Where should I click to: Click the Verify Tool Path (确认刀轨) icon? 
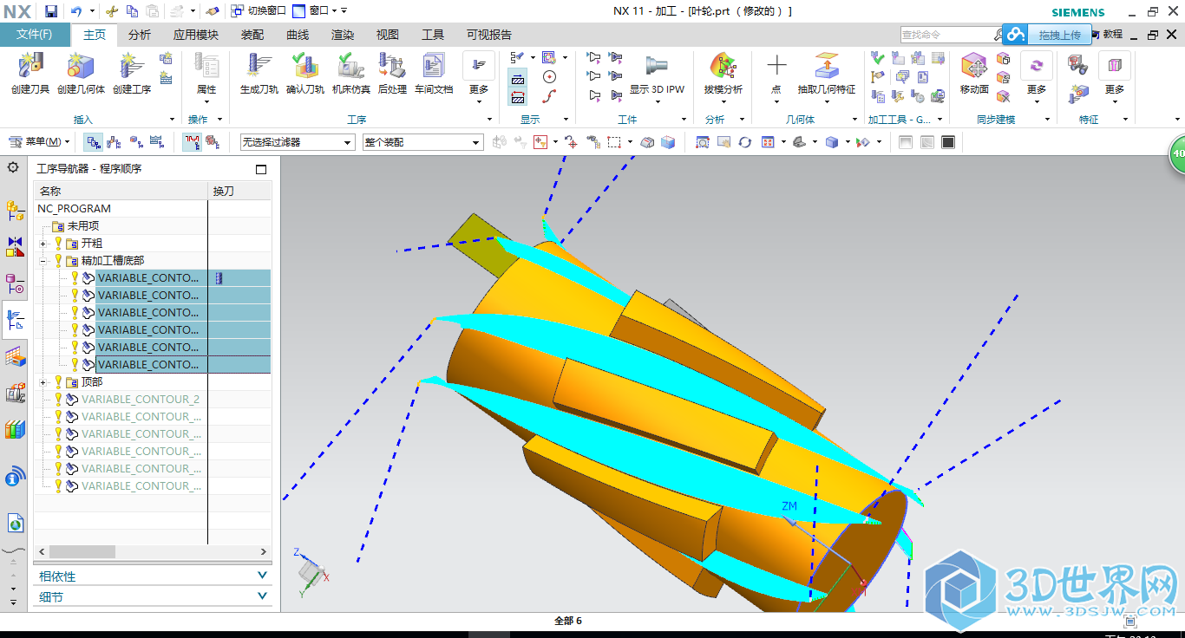305,66
